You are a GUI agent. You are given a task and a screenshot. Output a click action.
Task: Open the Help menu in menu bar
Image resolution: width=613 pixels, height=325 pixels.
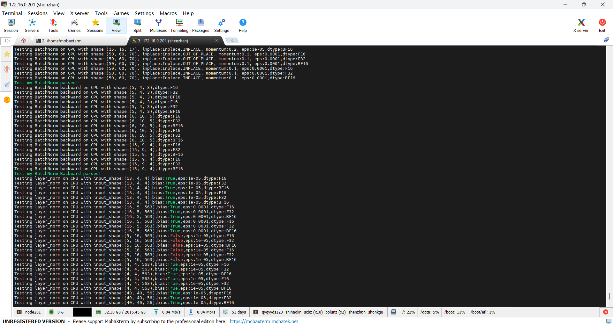tap(188, 13)
